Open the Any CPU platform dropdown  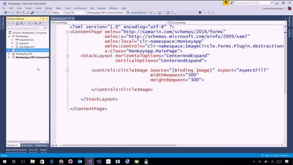[76, 12]
